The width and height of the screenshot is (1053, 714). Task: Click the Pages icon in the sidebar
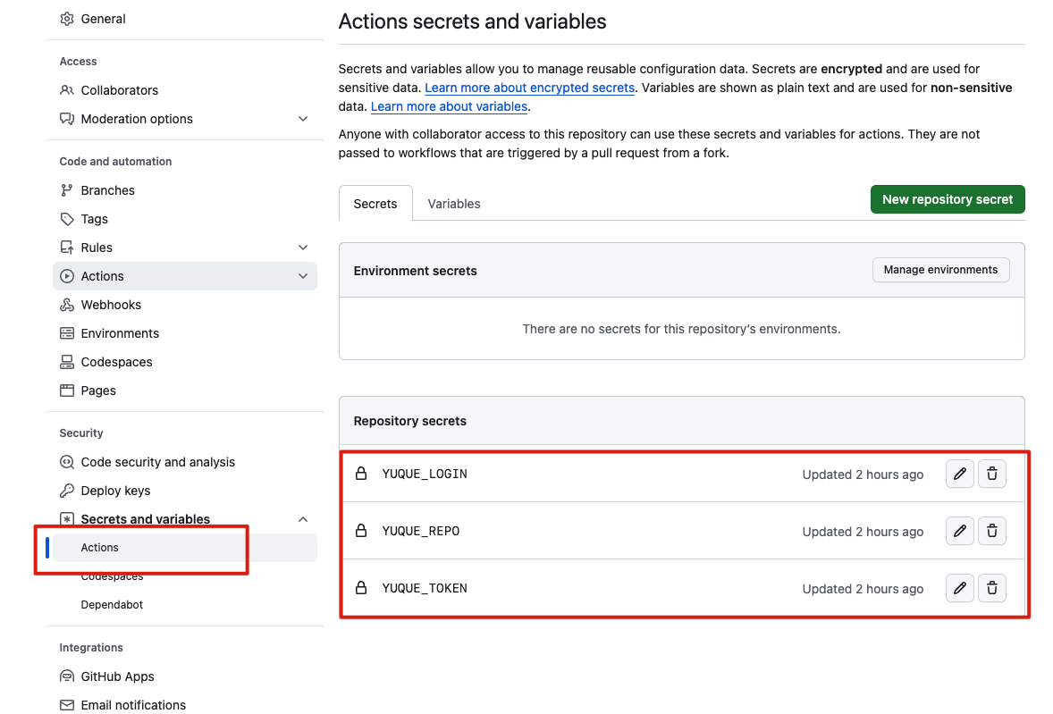[67, 390]
